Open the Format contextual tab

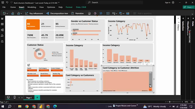point(69,7)
